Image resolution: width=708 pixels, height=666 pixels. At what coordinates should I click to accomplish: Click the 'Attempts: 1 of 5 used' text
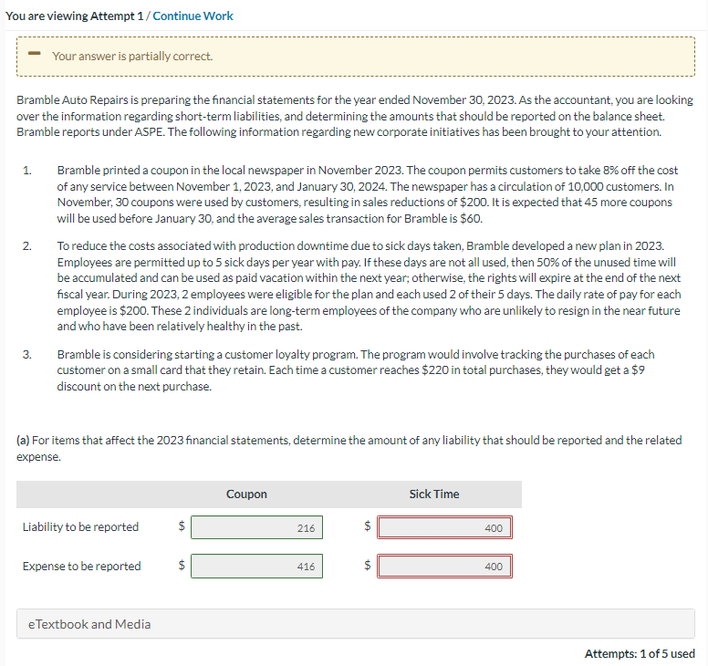pyautogui.click(x=640, y=653)
